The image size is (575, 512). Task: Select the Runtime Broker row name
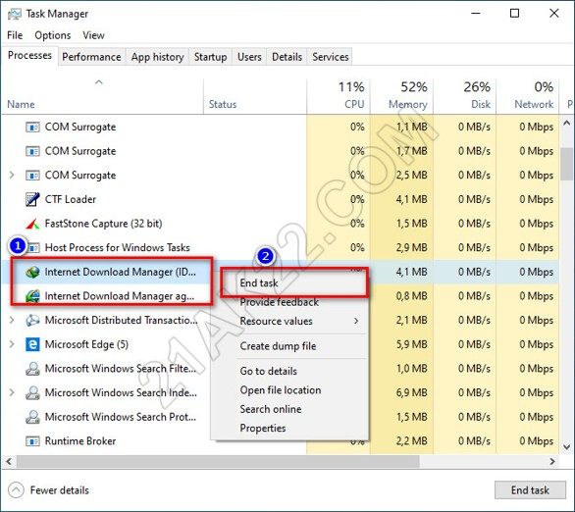point(80,441)
